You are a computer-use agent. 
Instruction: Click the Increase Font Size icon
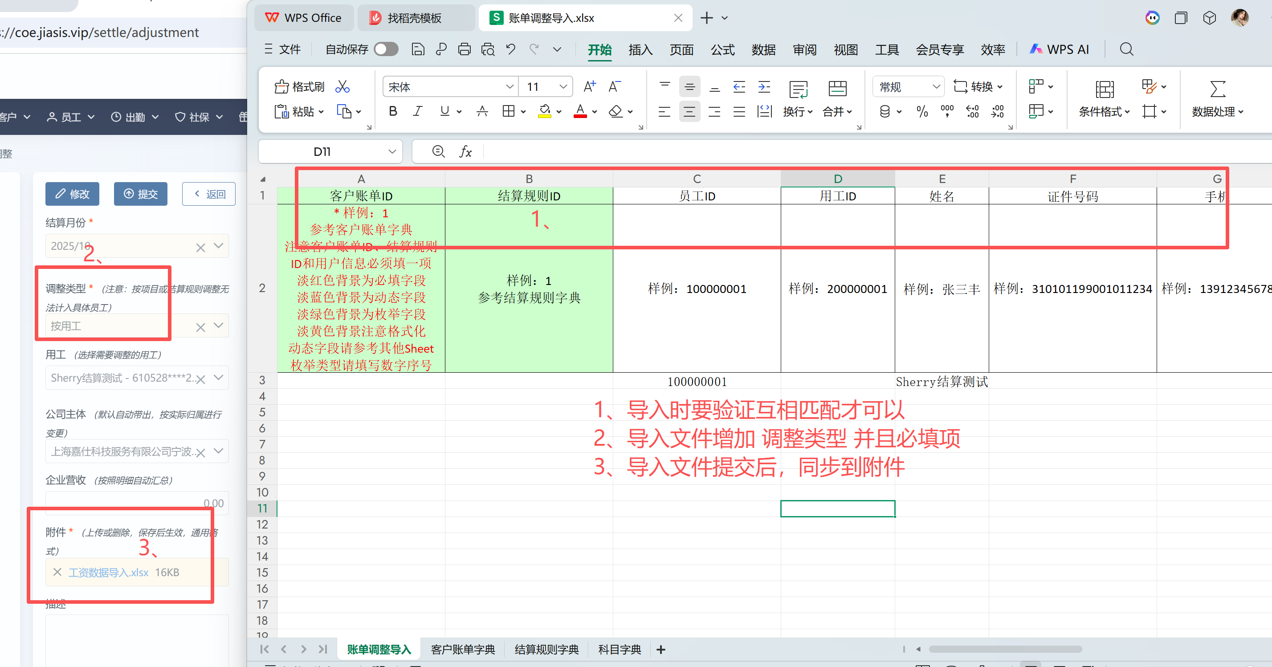pyautogui.click(x=590, y=87)
